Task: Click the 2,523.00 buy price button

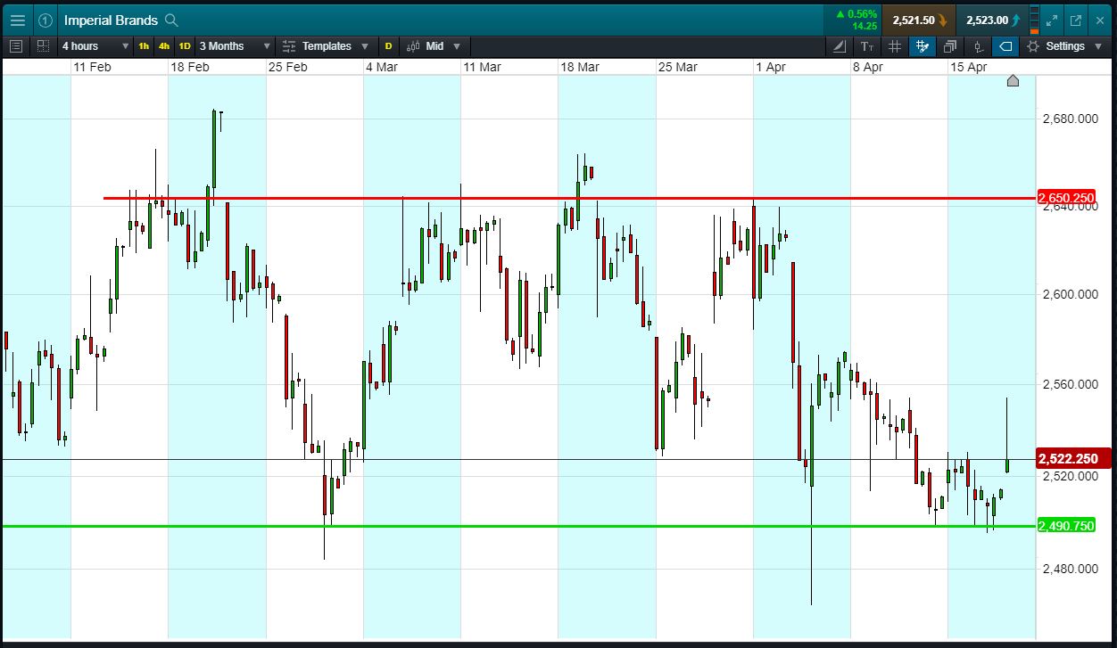Action: tap(992, 20)
